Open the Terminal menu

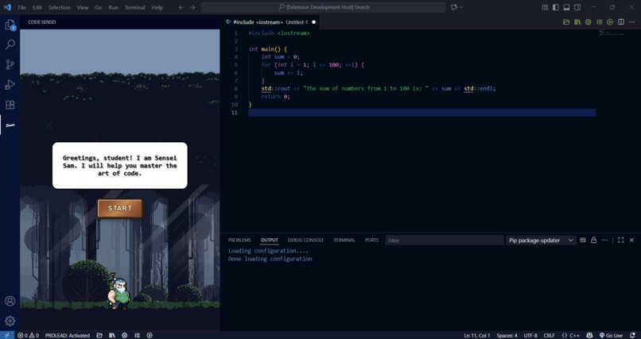(x=134, y=7)
